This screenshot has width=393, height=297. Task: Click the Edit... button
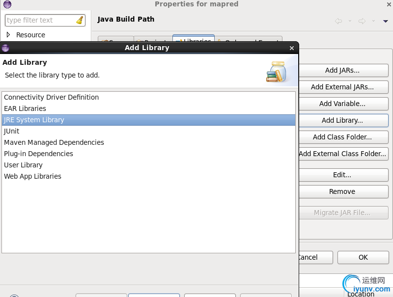tap(343, 175)
